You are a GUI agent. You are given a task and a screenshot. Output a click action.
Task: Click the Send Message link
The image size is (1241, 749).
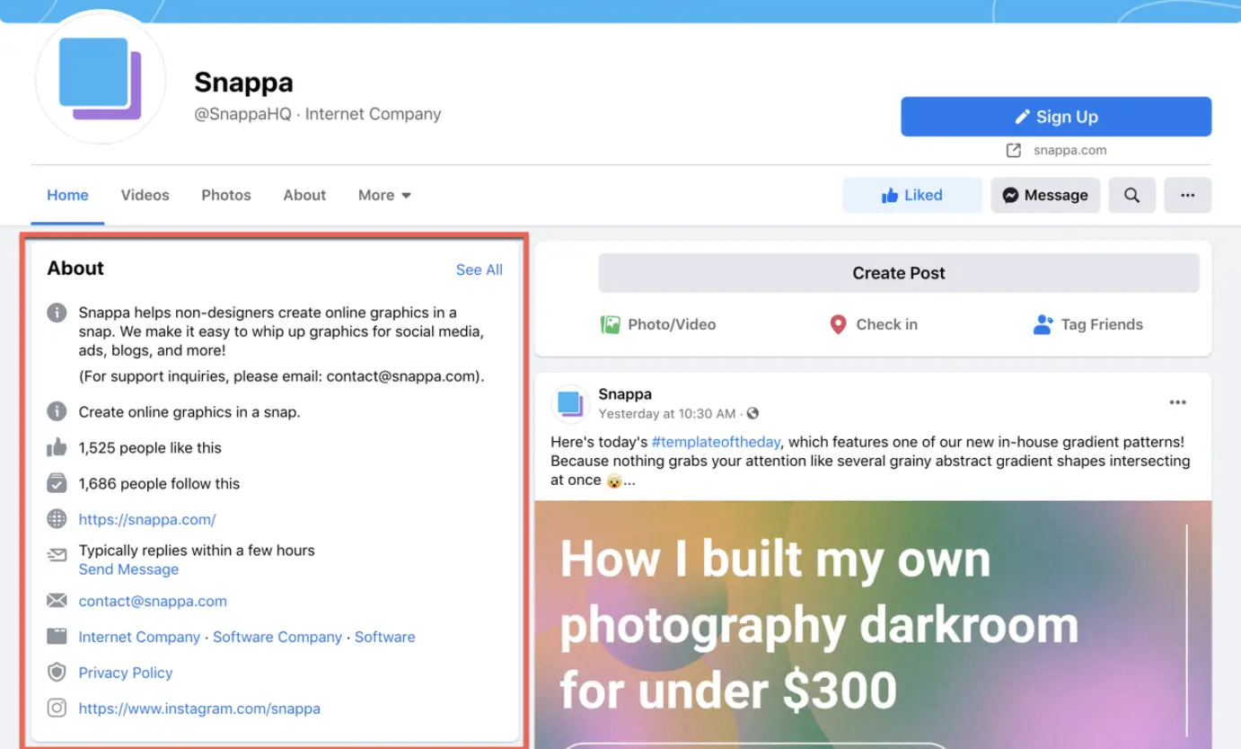point(128,569)
